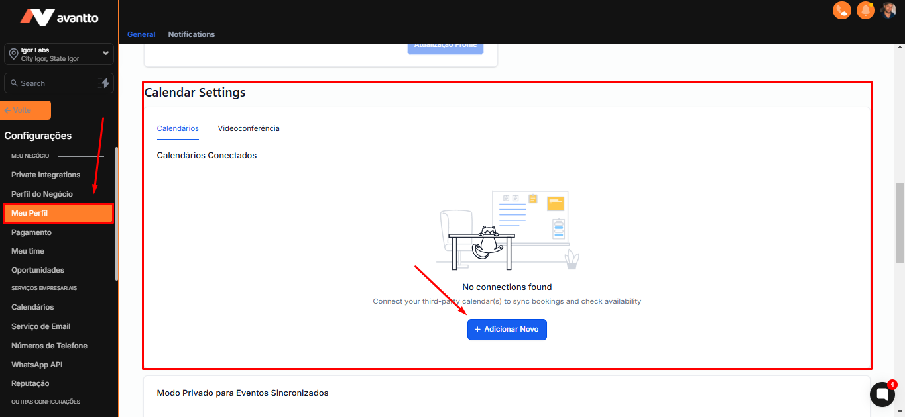Image resolution: width=905 pixels, height=417 pixels.
Task: Click the lightning bolt quick actions icon
Action: 103,83
